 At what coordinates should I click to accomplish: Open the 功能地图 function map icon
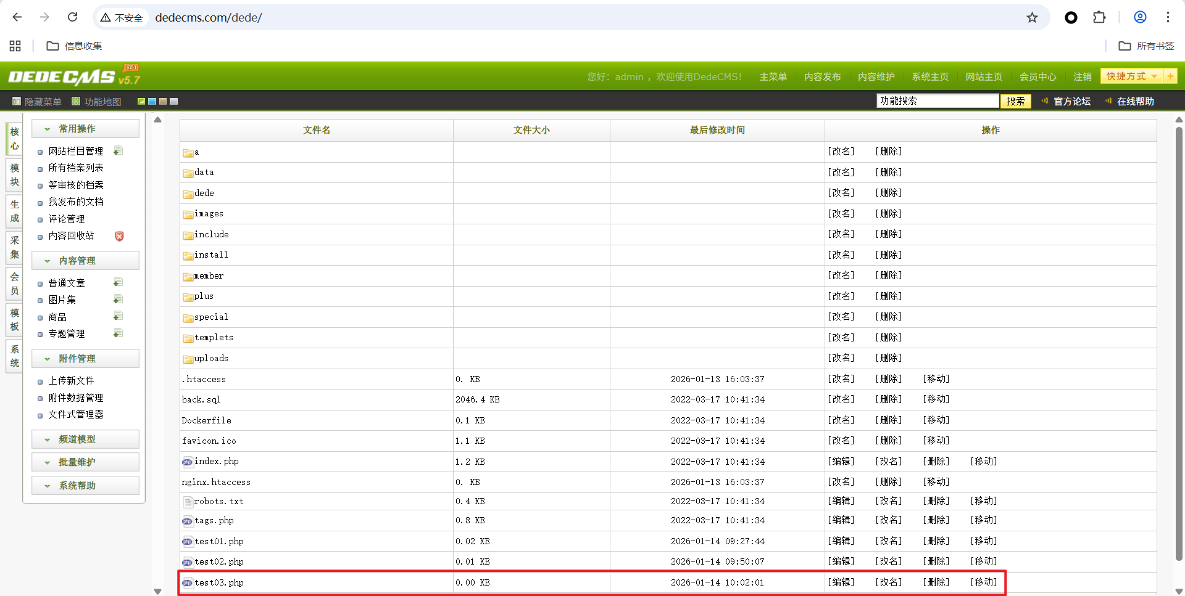(76, 101)
